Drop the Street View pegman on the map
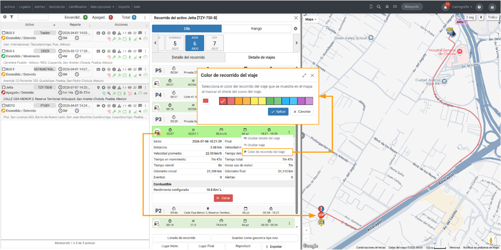Screen dimensions: 501x250 click(491, 240)
